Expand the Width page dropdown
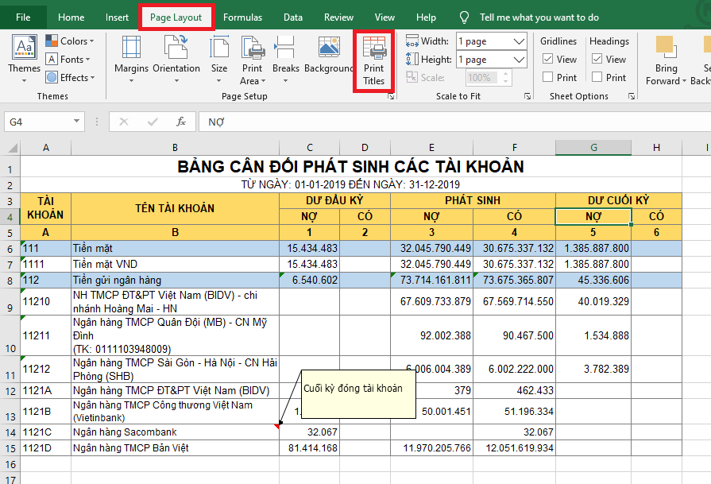 point(520,41)
